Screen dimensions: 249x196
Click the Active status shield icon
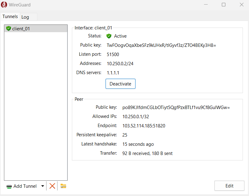pos(109,36)
